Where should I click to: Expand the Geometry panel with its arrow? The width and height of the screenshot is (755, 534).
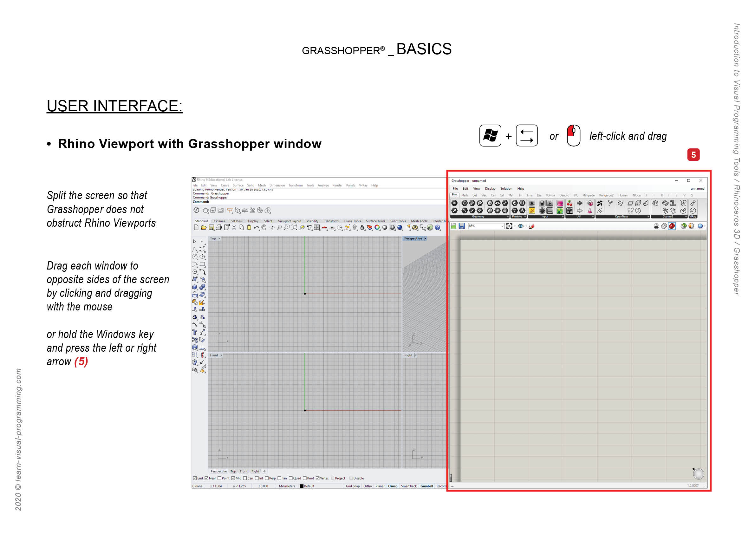508,217
